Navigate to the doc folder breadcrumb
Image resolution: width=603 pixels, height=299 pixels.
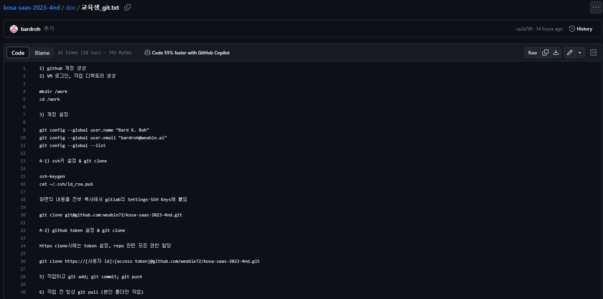click(x=71, y=7)
